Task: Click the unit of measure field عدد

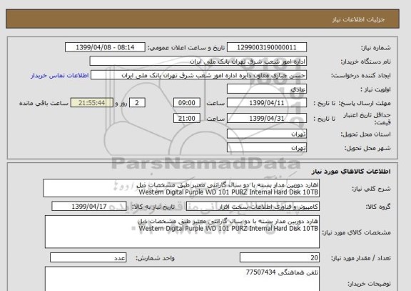Action: [88, 257]
